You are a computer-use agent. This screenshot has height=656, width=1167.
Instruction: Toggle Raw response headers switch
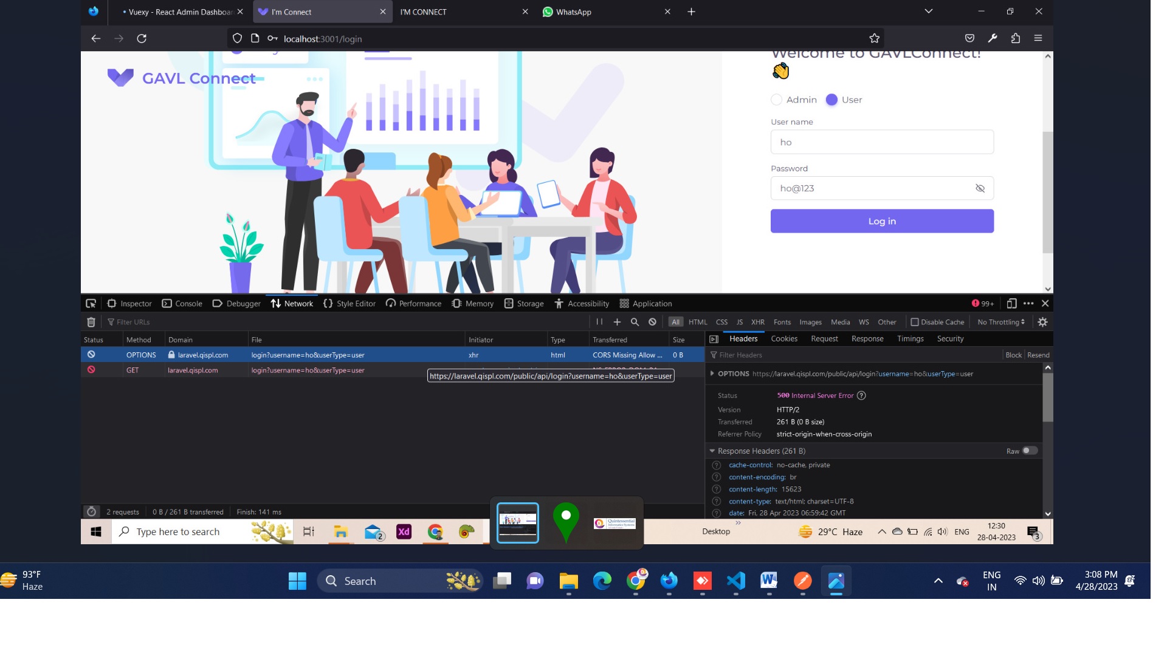(1029, 451)
